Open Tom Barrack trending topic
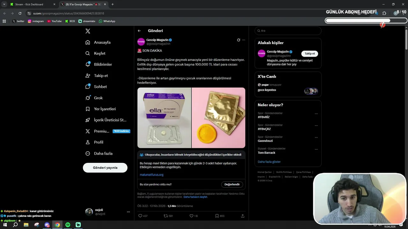The image size is (408, 229). (x=266, y=153)
